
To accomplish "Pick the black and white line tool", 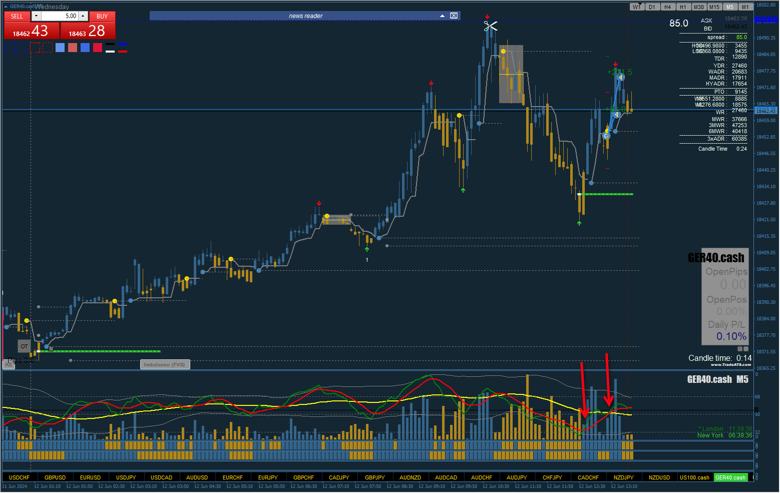I will coord(110,48).
